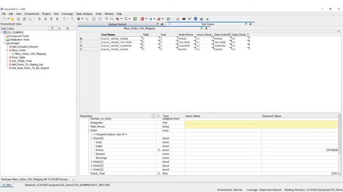The image size is (343, 192).
Task: Select Get_Next_Party_To_Be_Seated subprogram
Action: coord(30,68)
